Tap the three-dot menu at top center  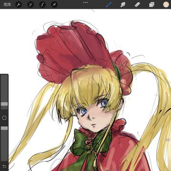click(85, 2)
